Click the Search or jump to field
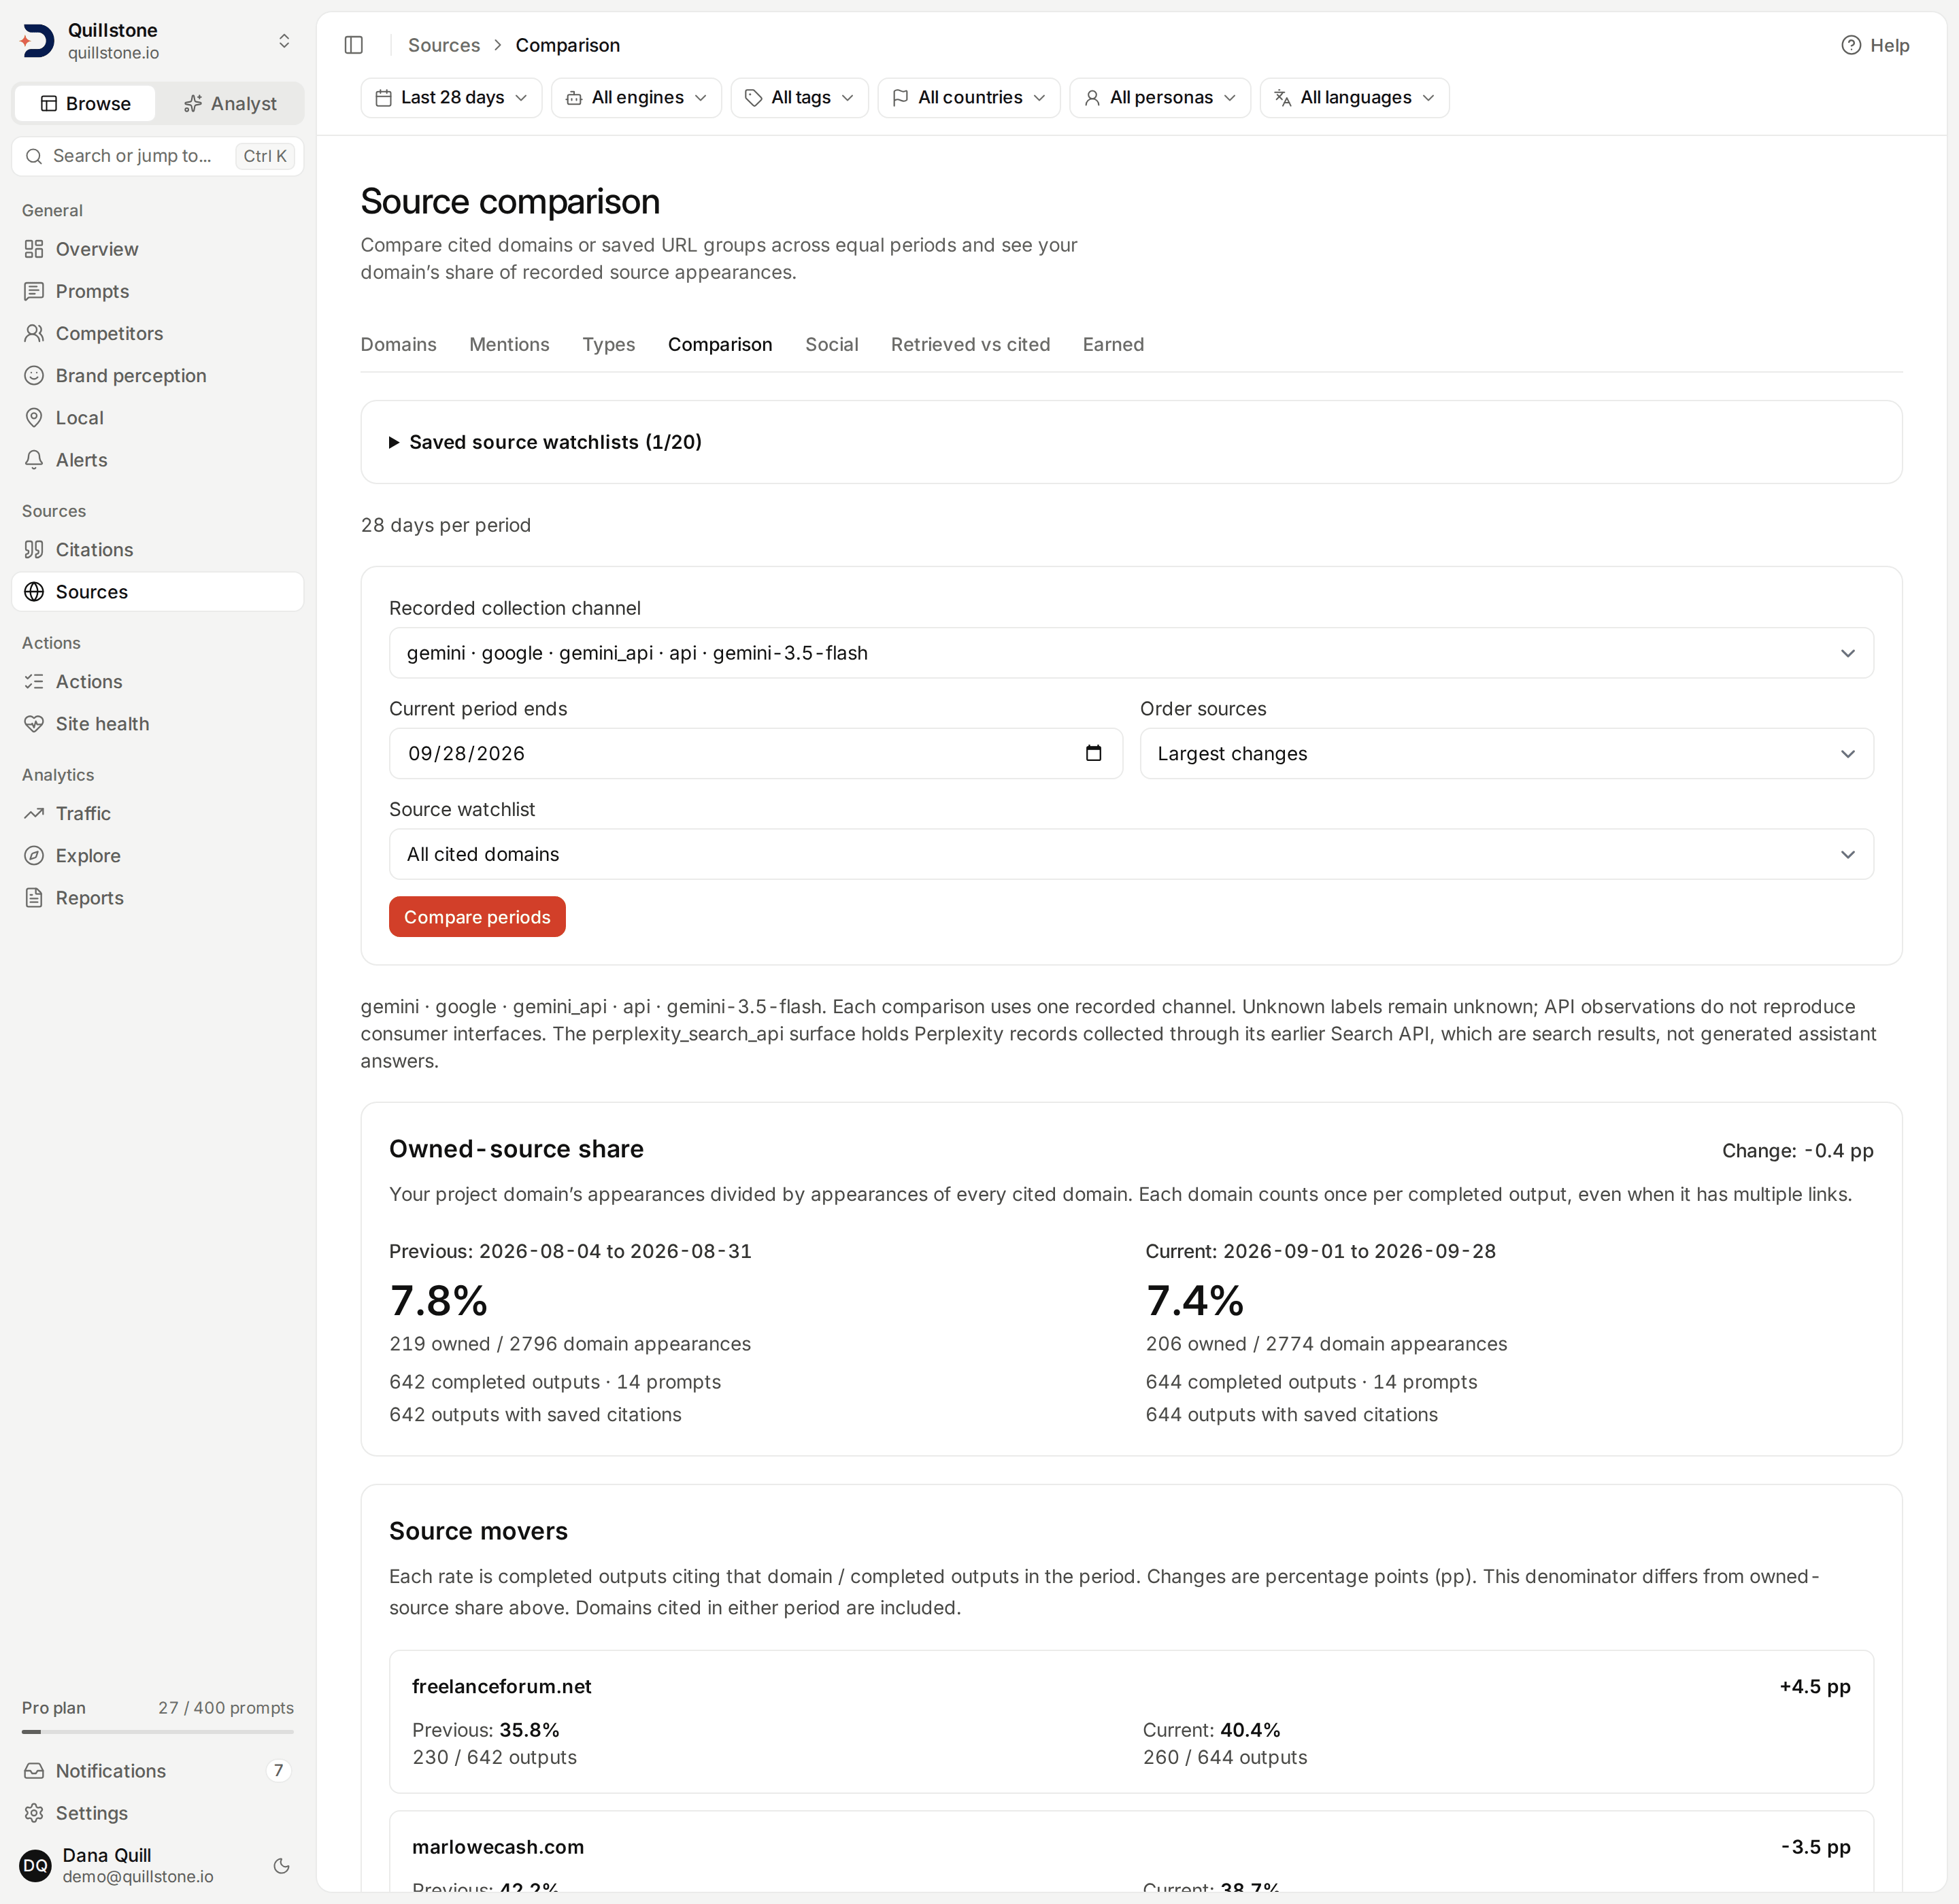1959x1904 pixels. point(158,156)
